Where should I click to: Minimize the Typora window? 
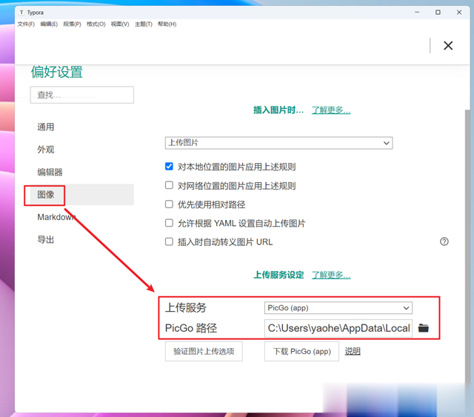coord(417,13)
